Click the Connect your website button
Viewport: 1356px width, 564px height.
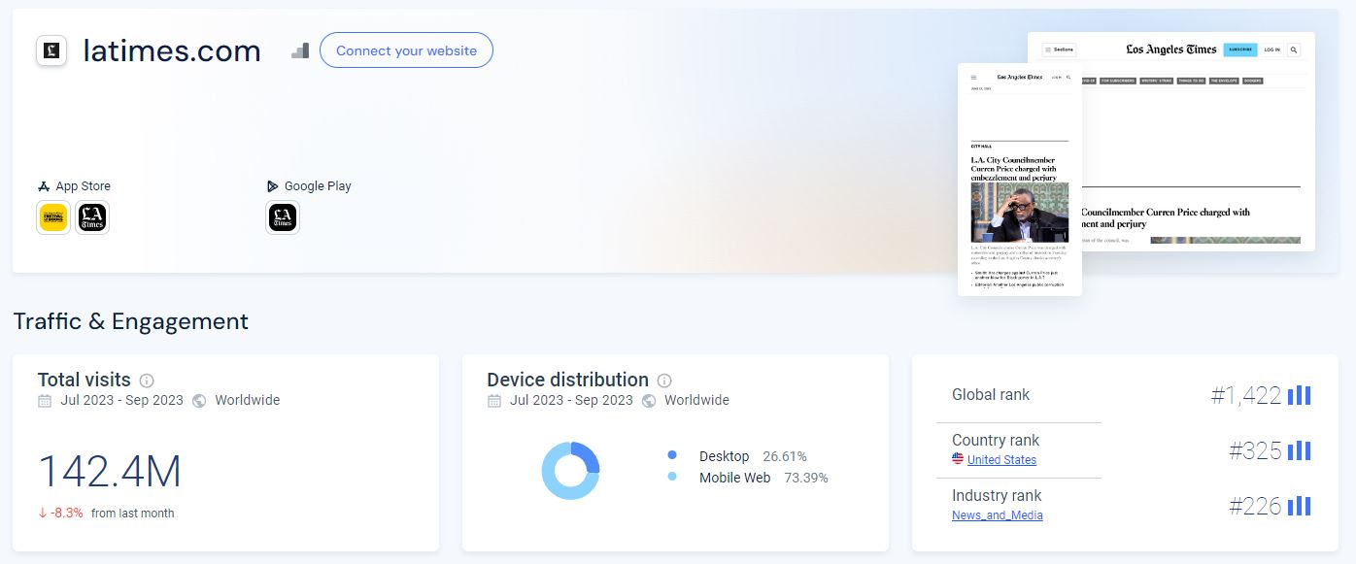(x=406, y=50)
